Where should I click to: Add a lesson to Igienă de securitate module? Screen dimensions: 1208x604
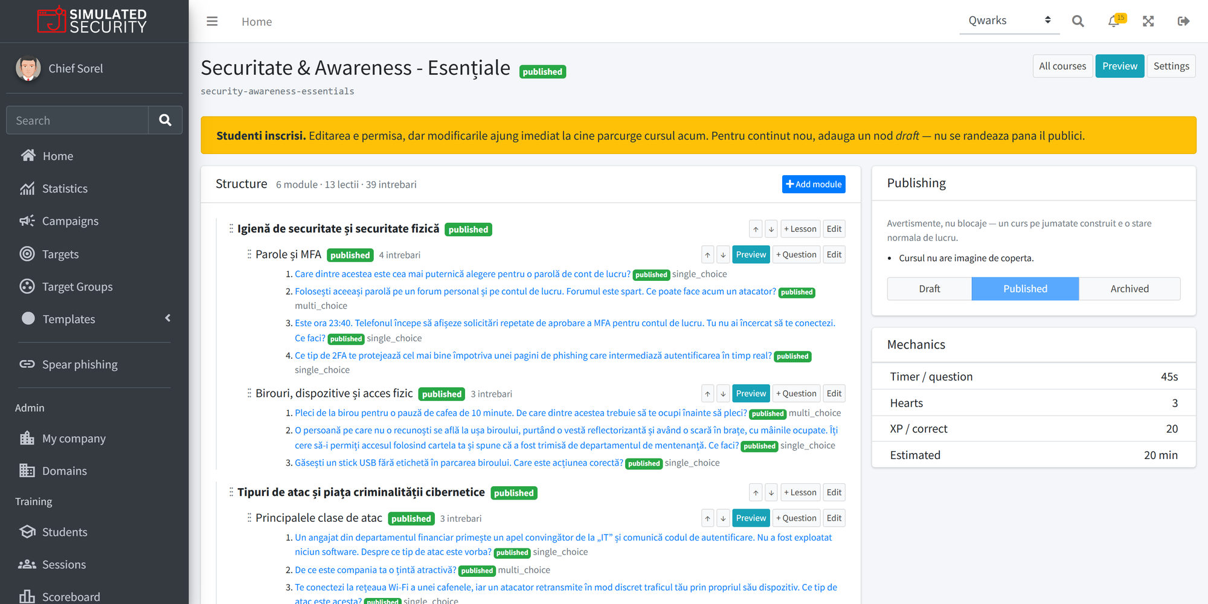800,229
